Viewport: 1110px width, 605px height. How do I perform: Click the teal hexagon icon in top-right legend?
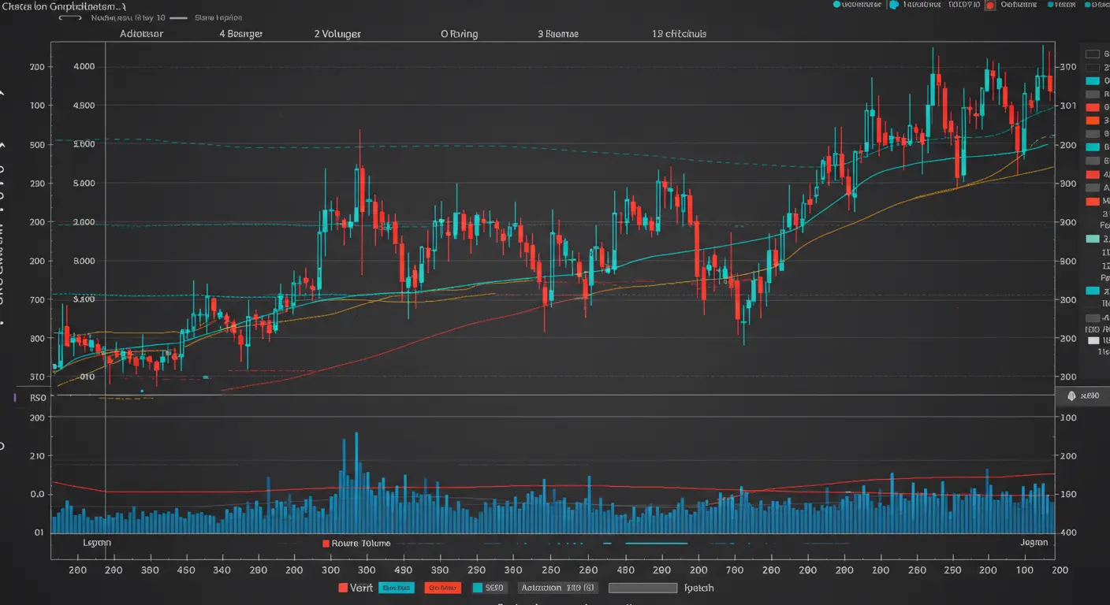coord(894,5)
